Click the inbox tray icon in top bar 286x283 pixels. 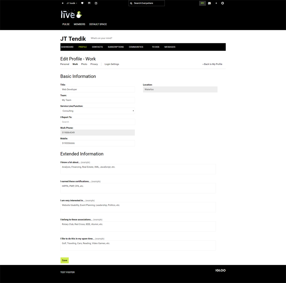click(x=89, y=3)
